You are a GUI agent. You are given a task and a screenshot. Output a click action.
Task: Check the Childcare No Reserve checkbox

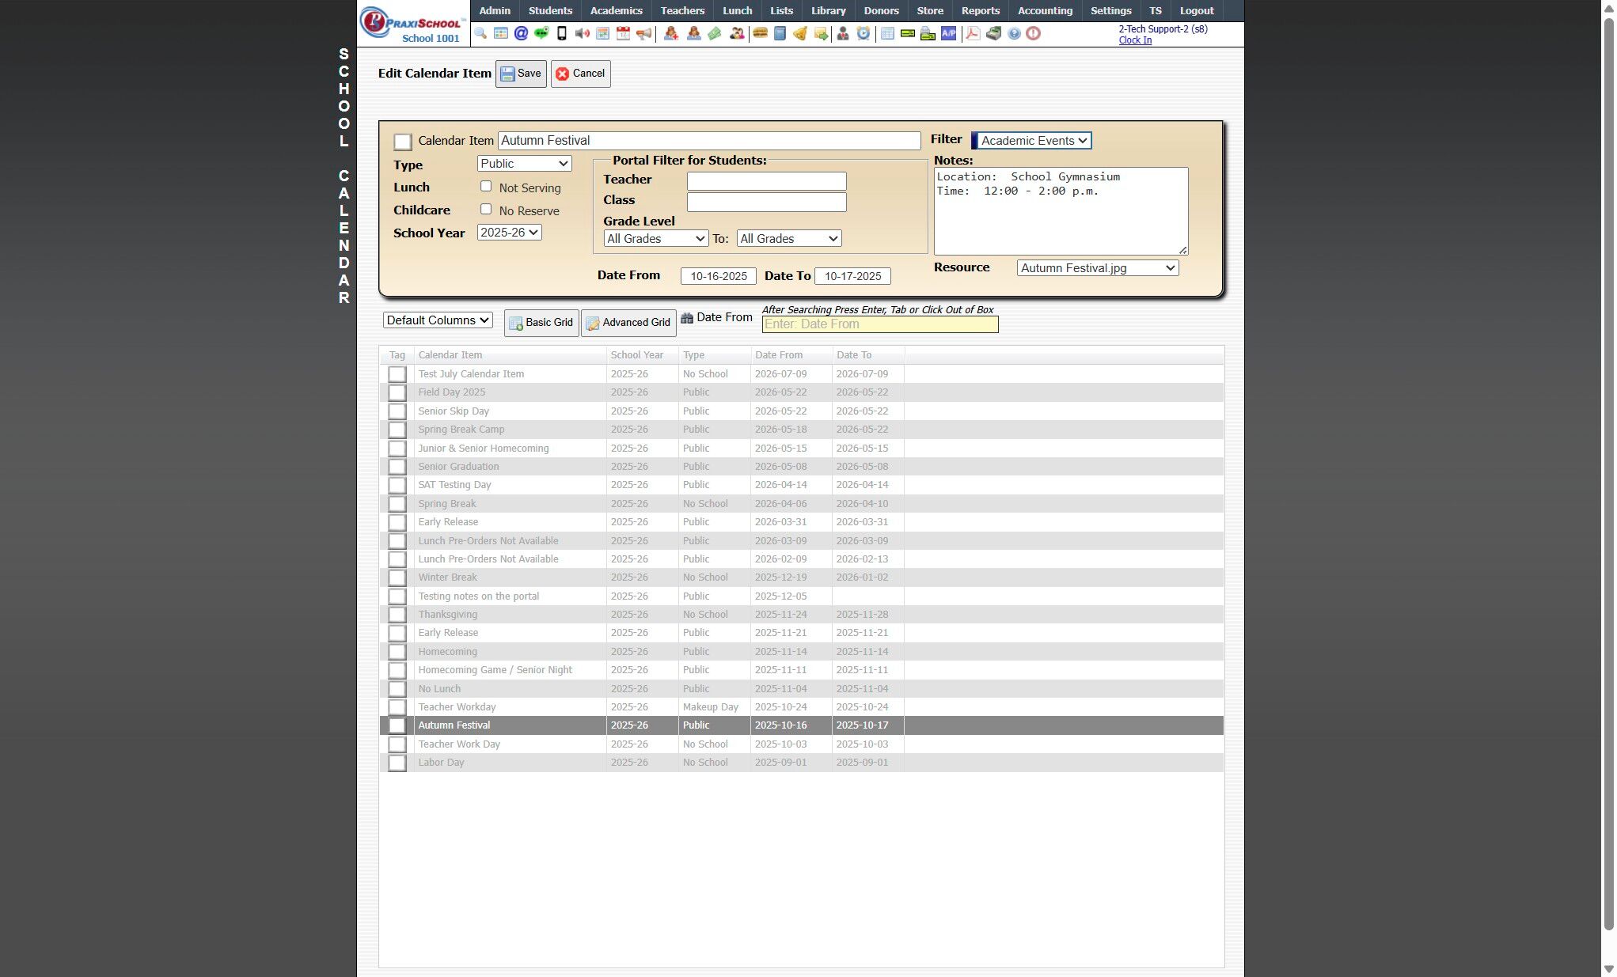pos(486,209)
